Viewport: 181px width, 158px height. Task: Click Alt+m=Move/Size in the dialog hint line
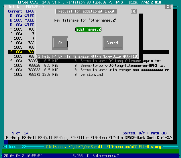109,56
